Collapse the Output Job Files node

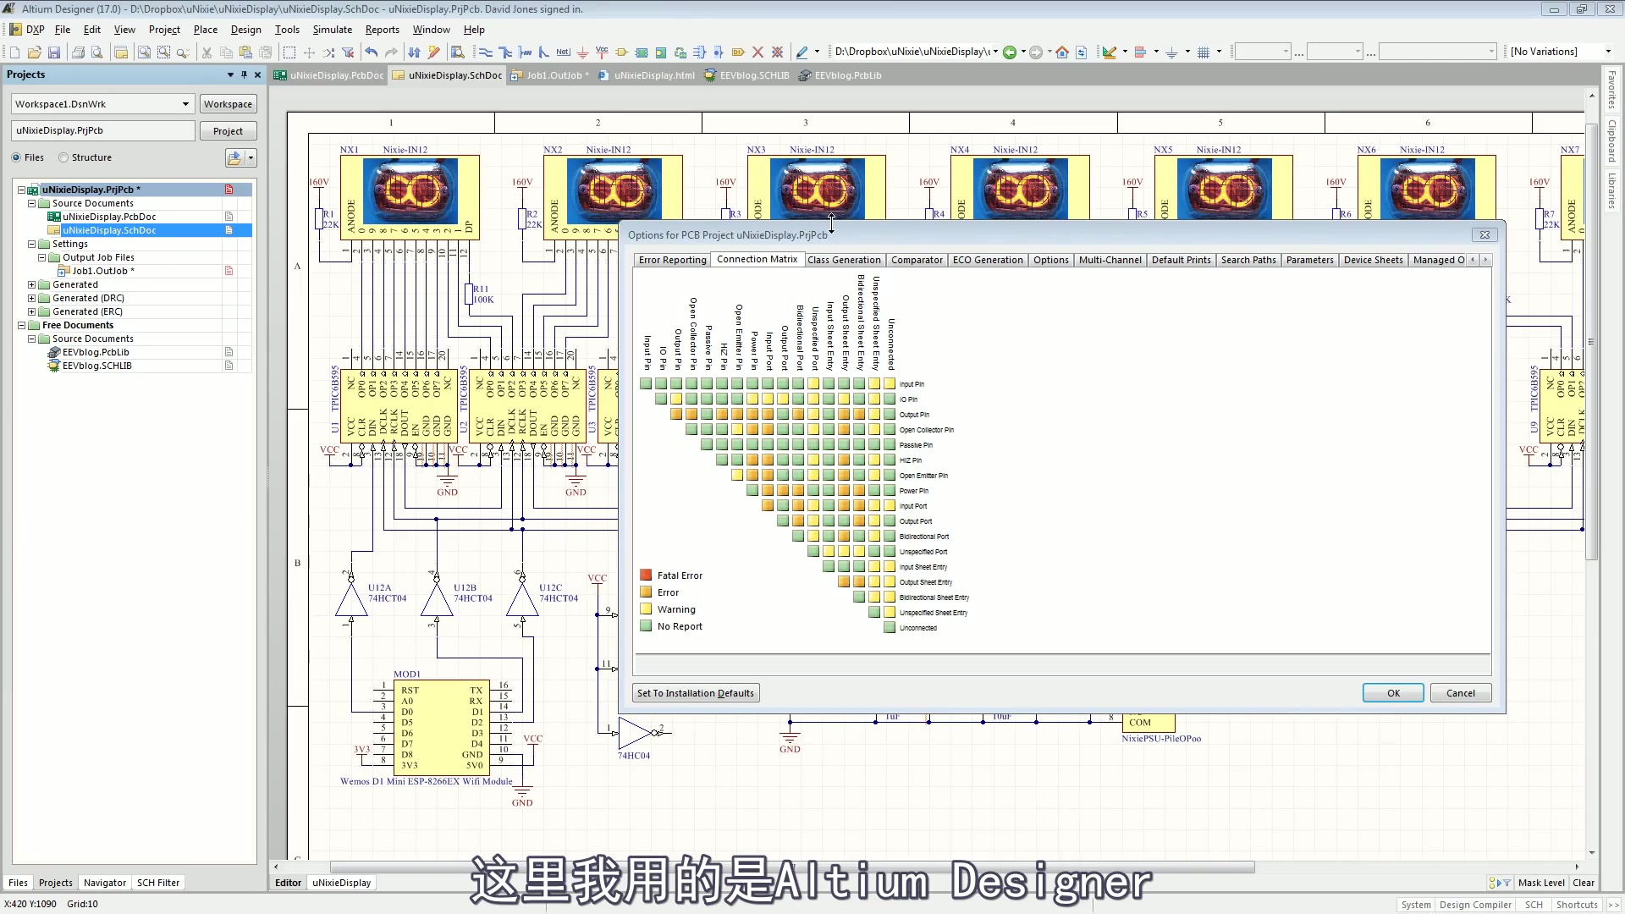pyautogui.click(x=42, y=257)
